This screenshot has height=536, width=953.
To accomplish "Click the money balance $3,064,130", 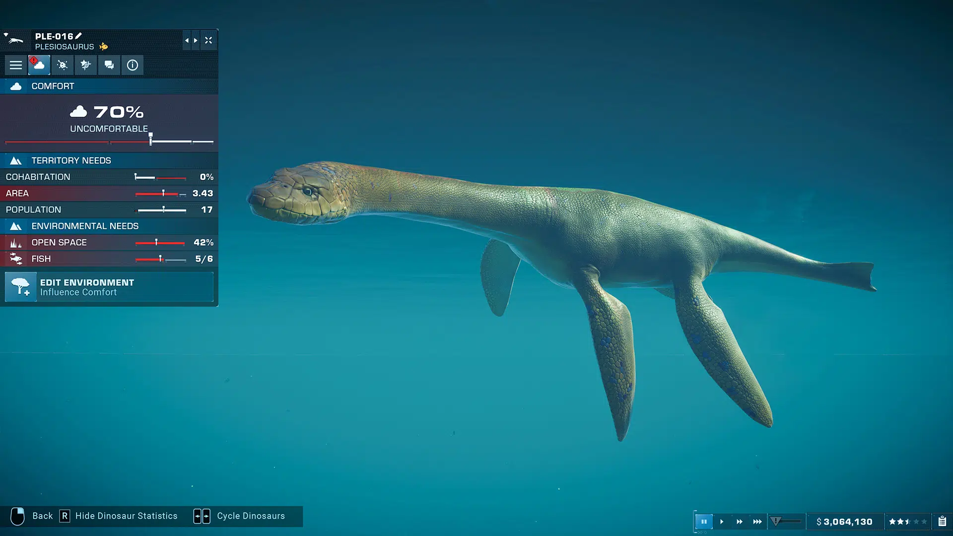I will click(x=844, y=522).
